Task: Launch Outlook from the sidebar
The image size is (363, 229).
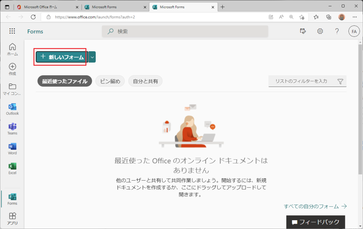Action: coord(12,109)
